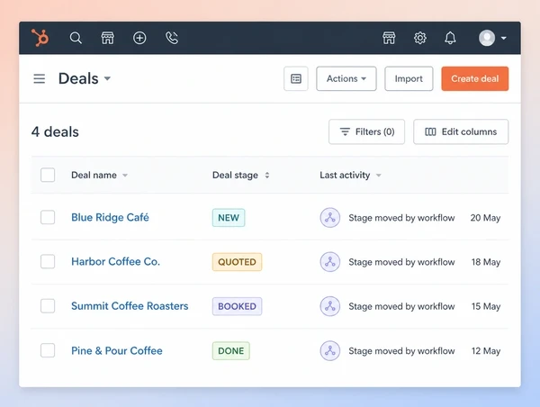Open the Pine & Pour Coffee deal
This screenshot has width=540, height=407.
[117, 351]
